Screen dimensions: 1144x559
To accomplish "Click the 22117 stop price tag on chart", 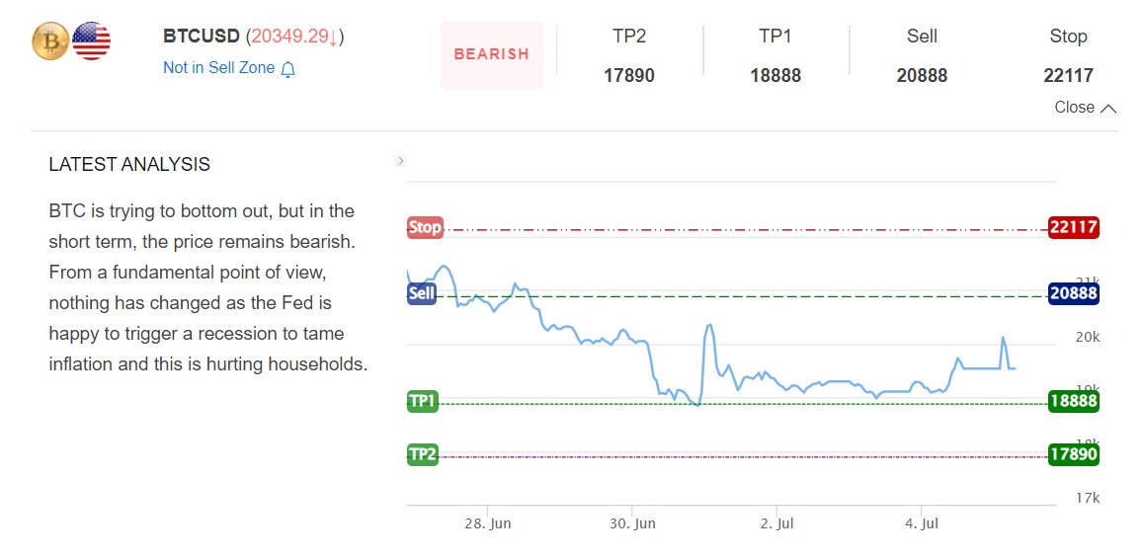I will pos(1073,228).
